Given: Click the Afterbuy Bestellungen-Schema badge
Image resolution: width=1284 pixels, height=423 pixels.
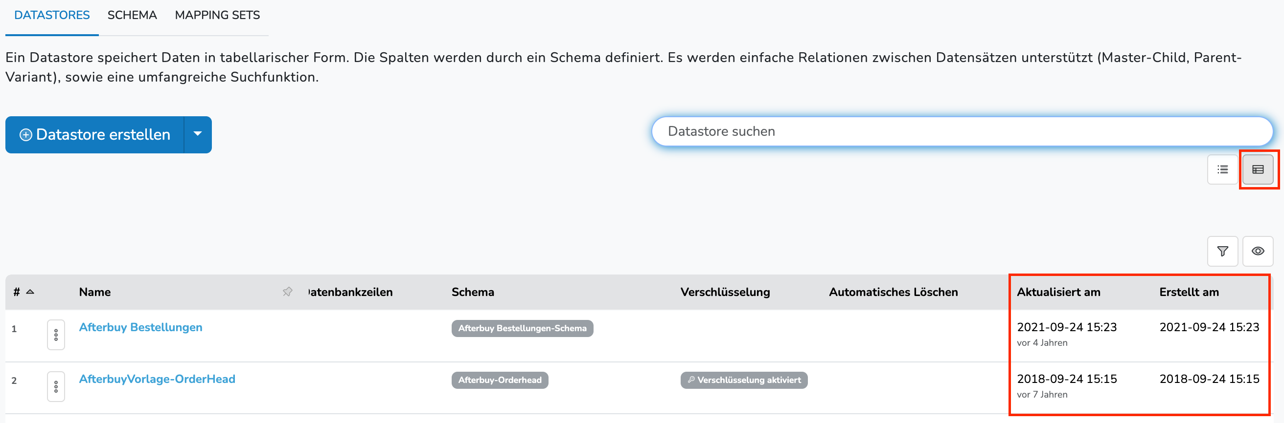Looking at the screenshot, I should click(522, 328).
